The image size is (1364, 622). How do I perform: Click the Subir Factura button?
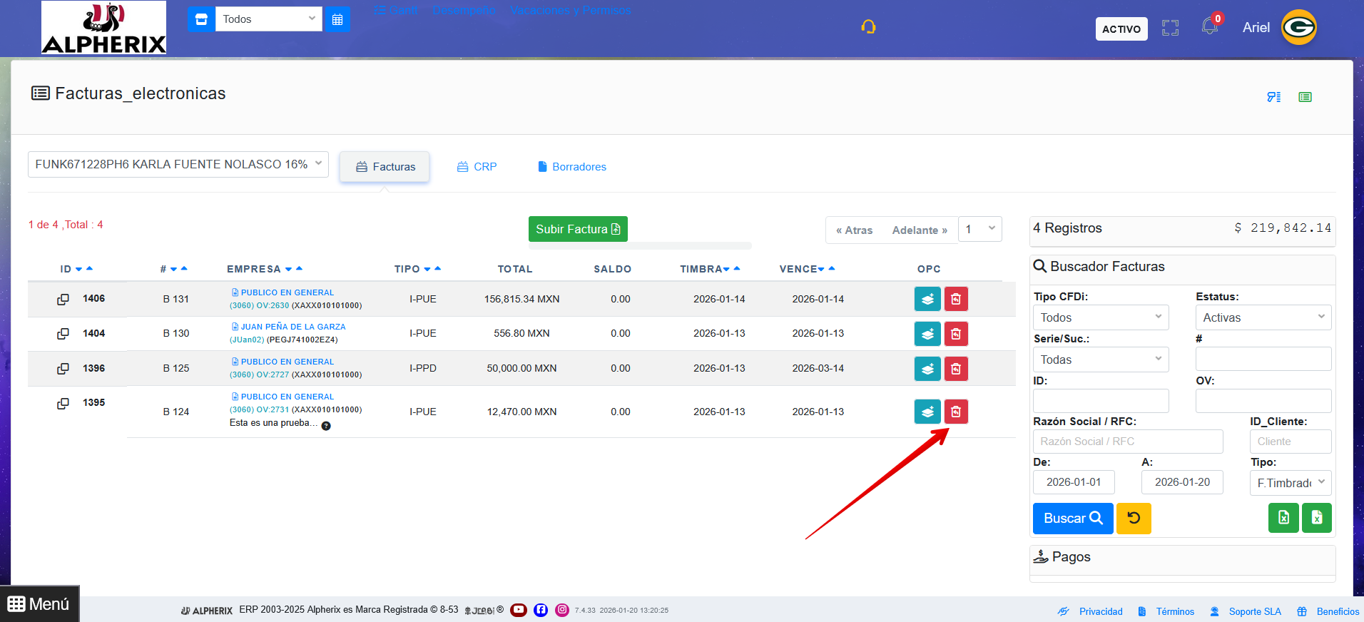578,229
